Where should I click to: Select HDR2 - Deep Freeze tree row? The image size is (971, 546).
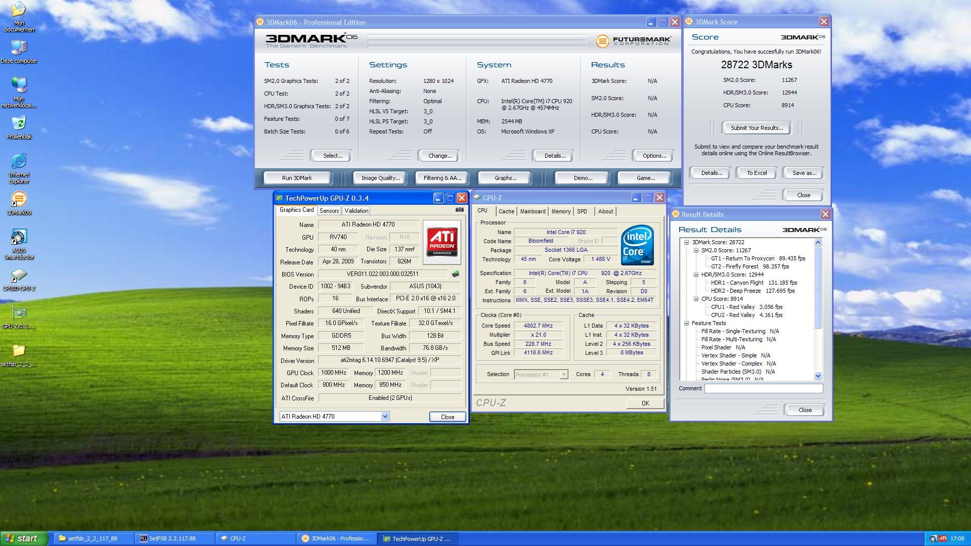[753, 291]
